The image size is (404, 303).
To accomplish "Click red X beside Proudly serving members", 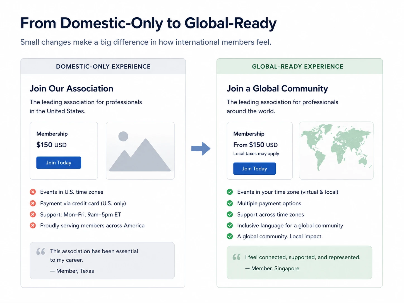I will click(x=33, y=225).
